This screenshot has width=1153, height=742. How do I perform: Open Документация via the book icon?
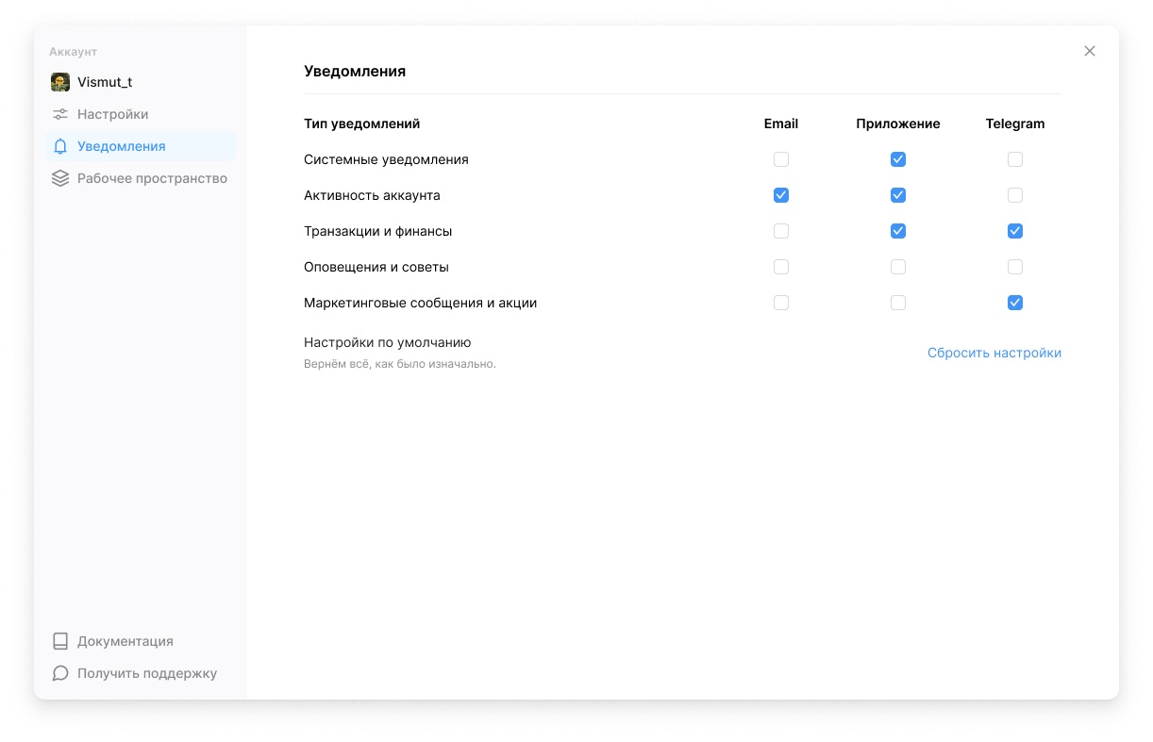pyautogui.click(x=59, y=640)
